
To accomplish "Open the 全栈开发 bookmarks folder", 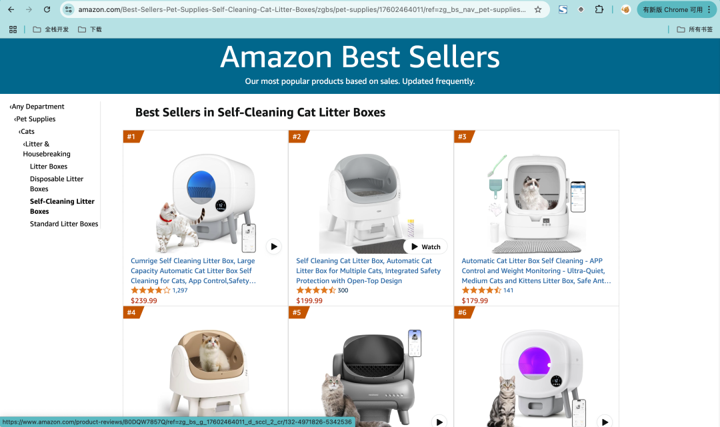I will click(x=51, y=29).
